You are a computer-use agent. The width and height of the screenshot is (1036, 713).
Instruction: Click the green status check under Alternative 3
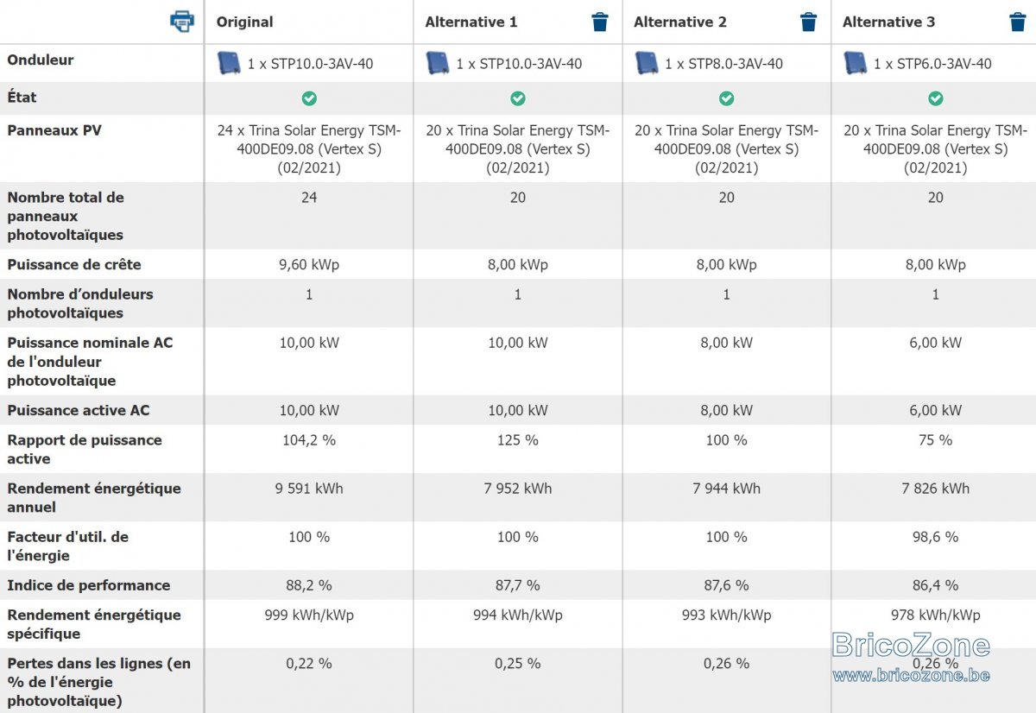click(x=936, y=98)
